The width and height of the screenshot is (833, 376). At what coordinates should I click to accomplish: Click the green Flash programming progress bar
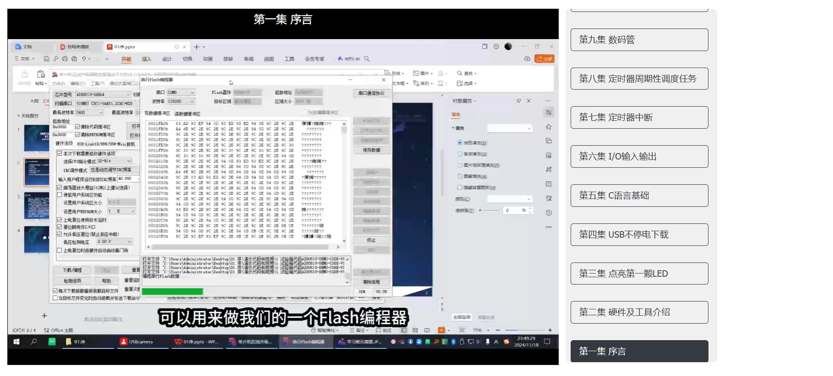172,291
